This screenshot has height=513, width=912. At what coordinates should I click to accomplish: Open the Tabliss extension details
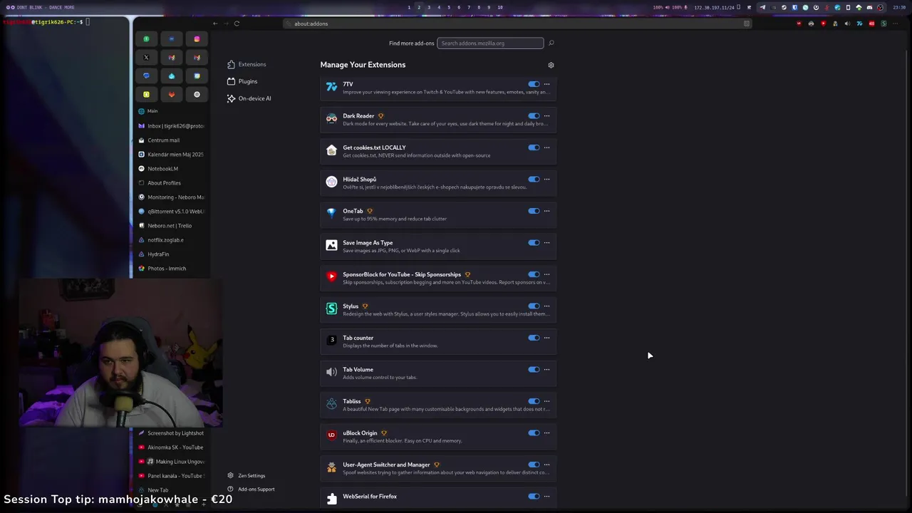(438, 405)
